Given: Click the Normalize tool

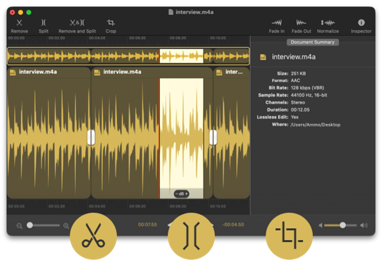Looking at the screenshot, I should [328, 26].
